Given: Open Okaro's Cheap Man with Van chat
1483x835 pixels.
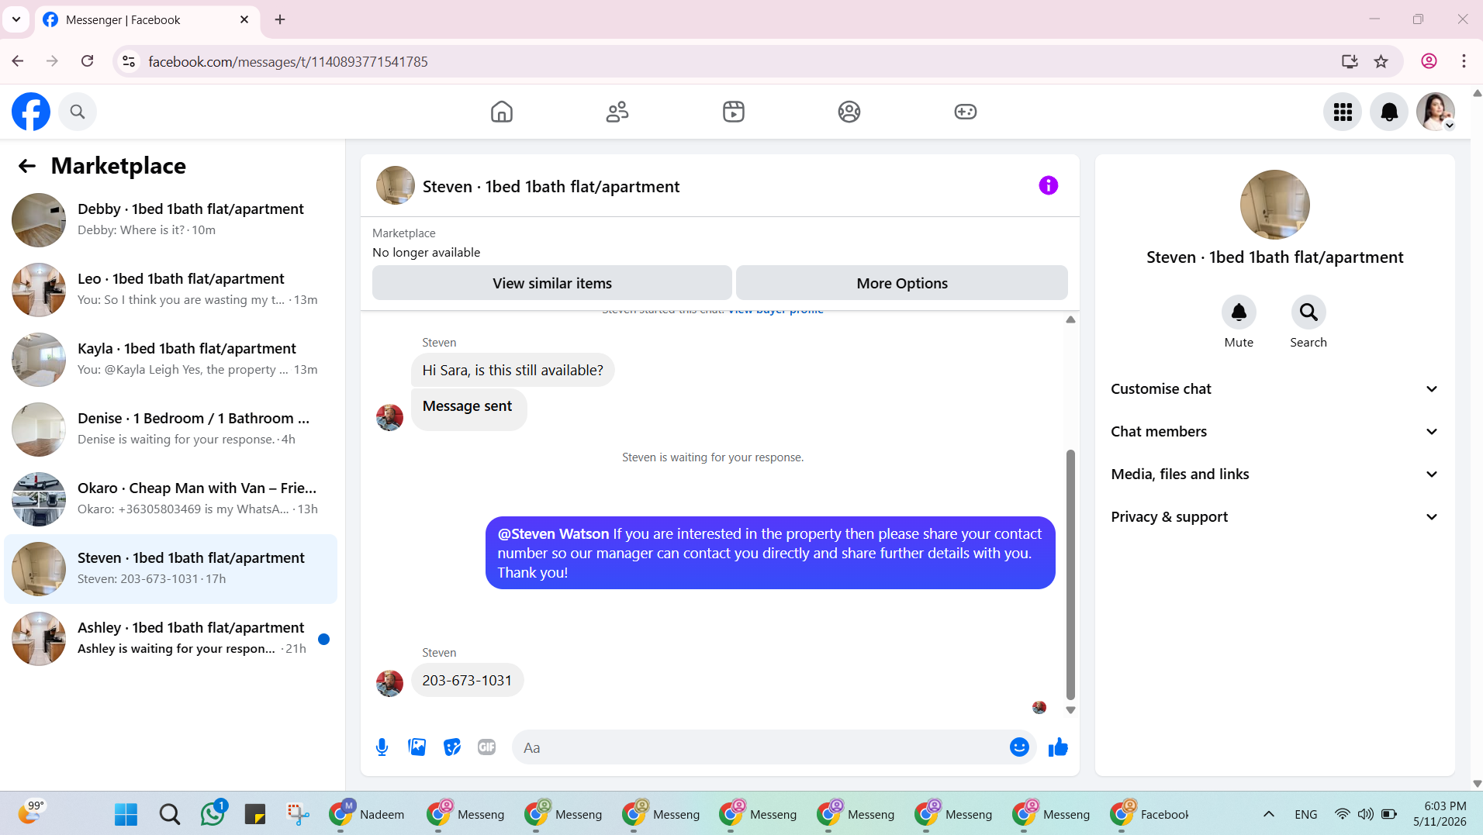Looking at the screenshot, I should coord(171,499).
